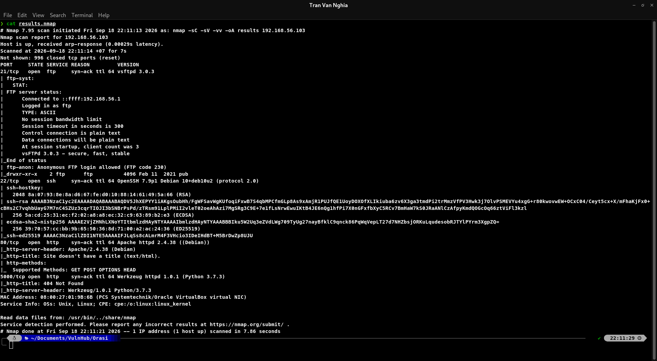
Task: Click the green checkmark status icon
Action: pyautogui.click(x=599, y=338)
